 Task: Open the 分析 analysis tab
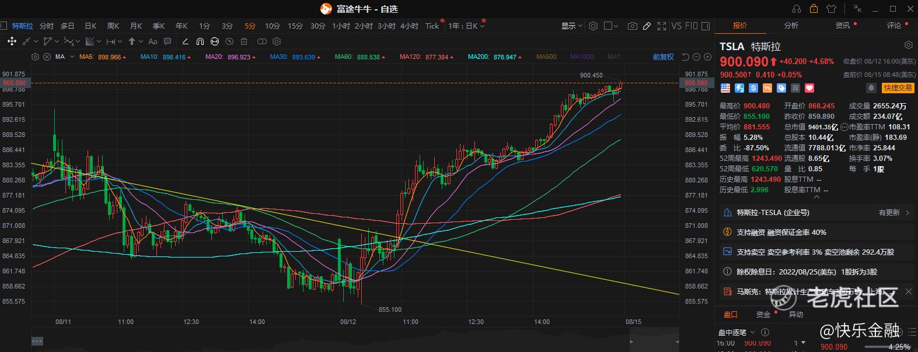(x=791, y=26)
